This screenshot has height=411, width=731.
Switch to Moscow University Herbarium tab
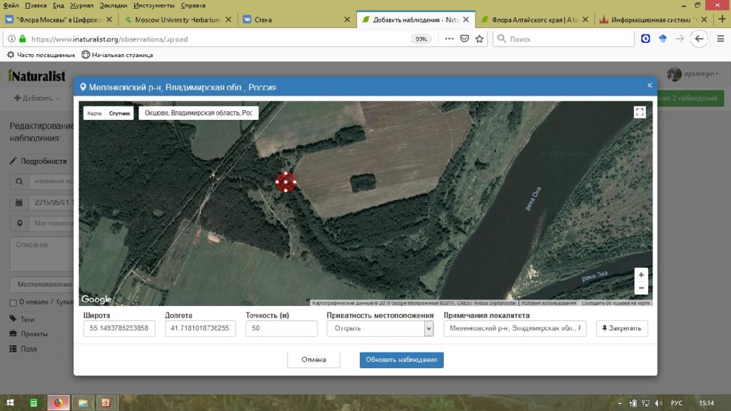(x=177, y=19)
